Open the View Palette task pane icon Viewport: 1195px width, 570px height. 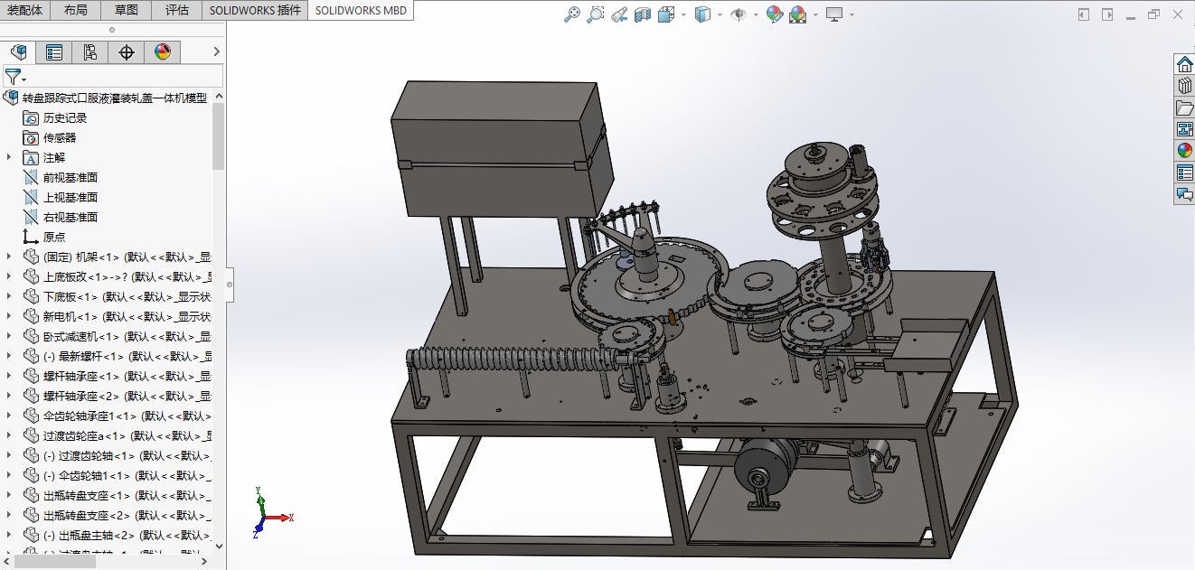point(1184,129)
